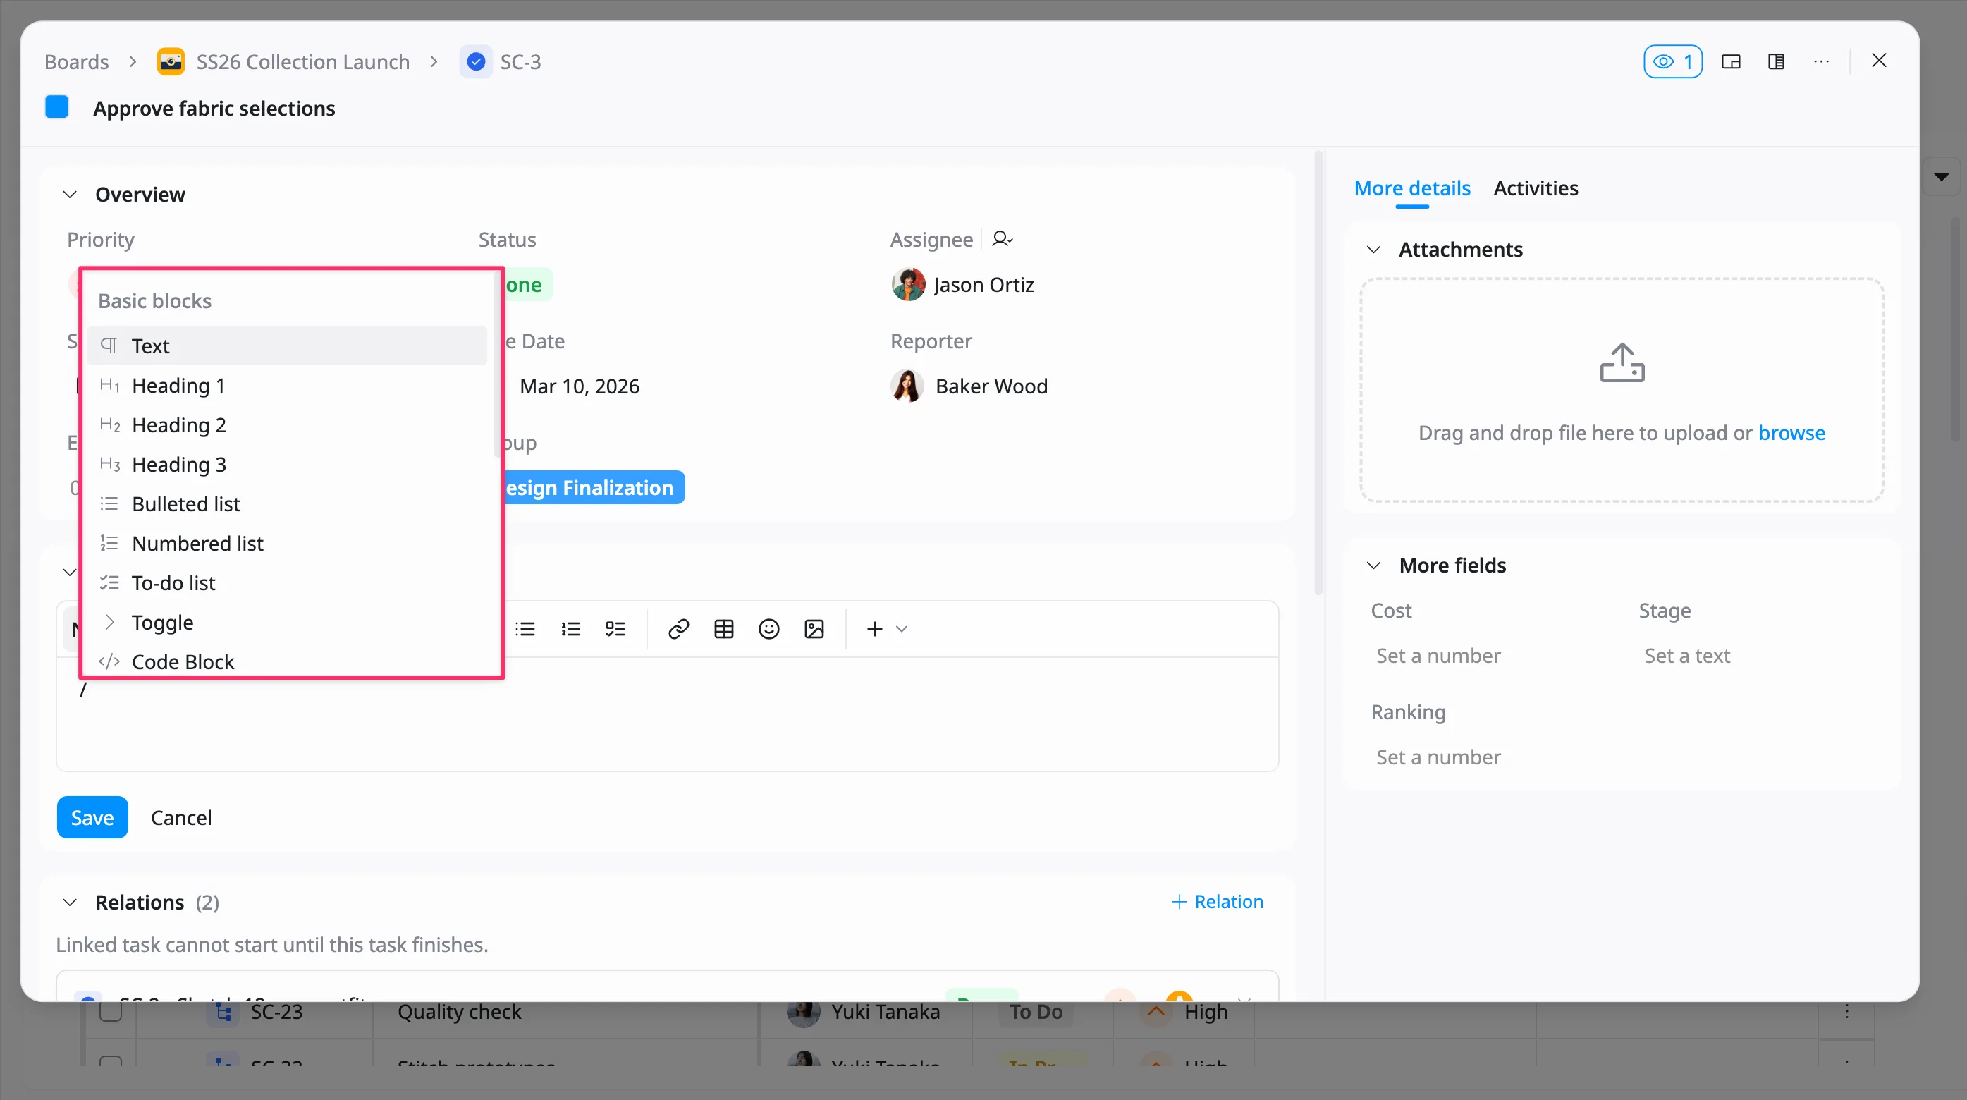Screen dimensions: 1967x1100
Task: Click the browse link to upload
Action: (x=1791, y=432)
